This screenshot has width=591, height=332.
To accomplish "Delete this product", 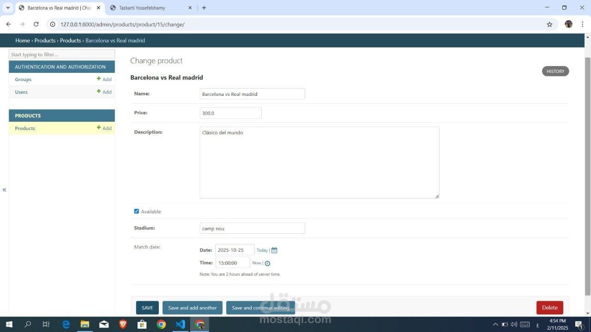I will click(x=550, y=308).
